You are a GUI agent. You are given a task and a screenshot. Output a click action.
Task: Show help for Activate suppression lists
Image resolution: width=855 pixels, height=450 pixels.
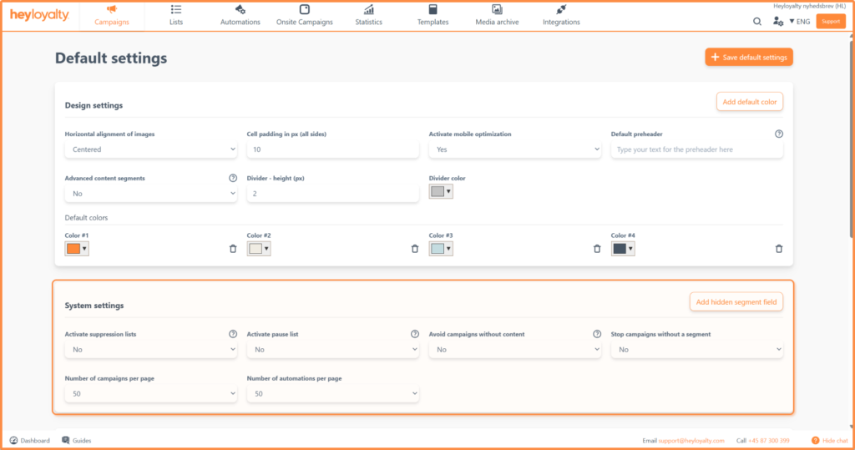point(233,334)
